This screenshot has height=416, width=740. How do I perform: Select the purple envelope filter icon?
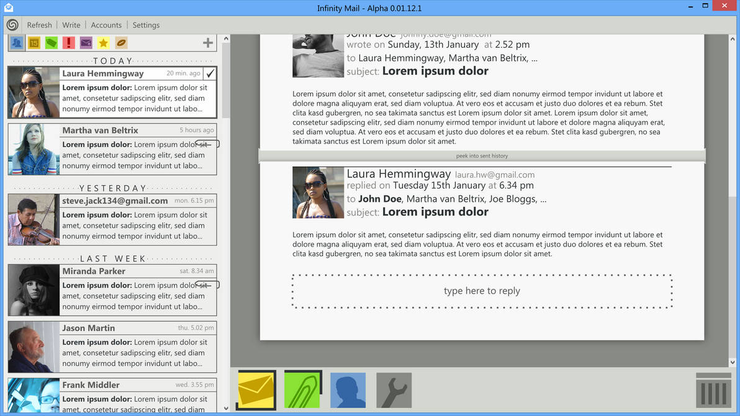[x=86, y=43]
